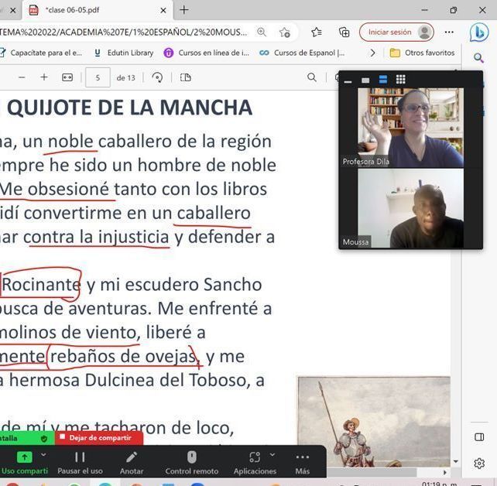Image resolution: width=497 pixels, height=486 pixels.
Task: Select the clase 06-05.pdf tab
Action: tap(93, 10)
